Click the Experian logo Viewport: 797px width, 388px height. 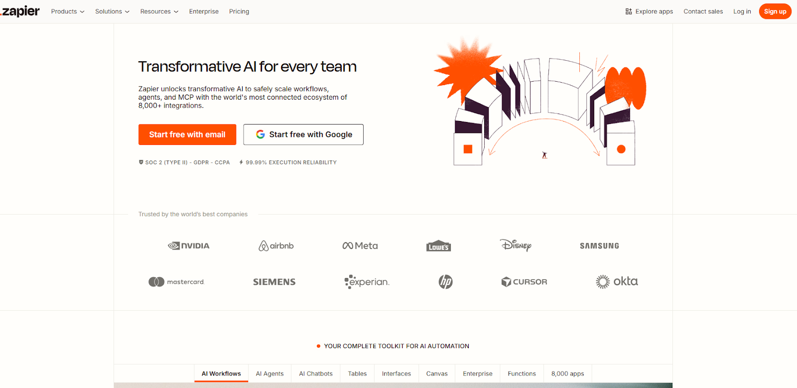click(367, 282)
